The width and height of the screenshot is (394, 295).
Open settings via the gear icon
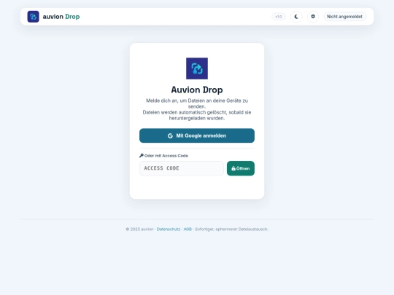point(313,17)
